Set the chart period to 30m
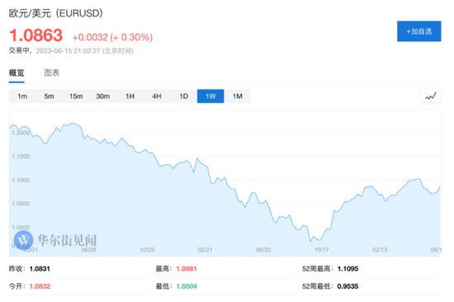 click(103, 96)
